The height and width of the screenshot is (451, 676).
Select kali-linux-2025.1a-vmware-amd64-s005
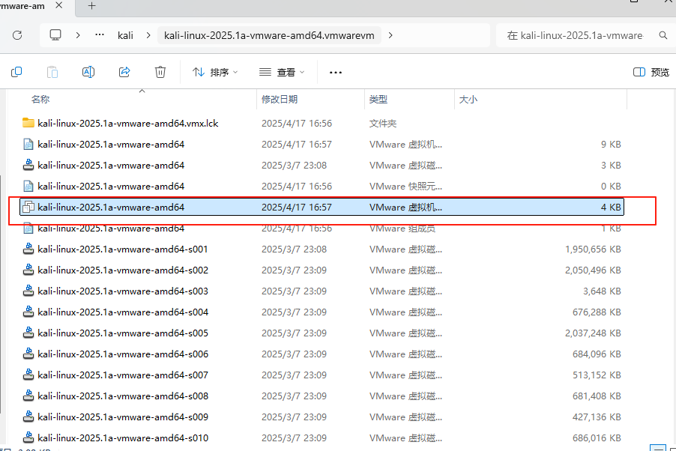tap(322, 333)
